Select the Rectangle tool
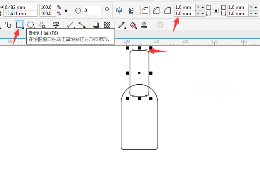This screenshot has width=260, height=181. [x=19, y=25]
